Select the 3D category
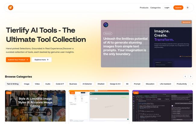 pyautogui.click(x=127, y=84)
